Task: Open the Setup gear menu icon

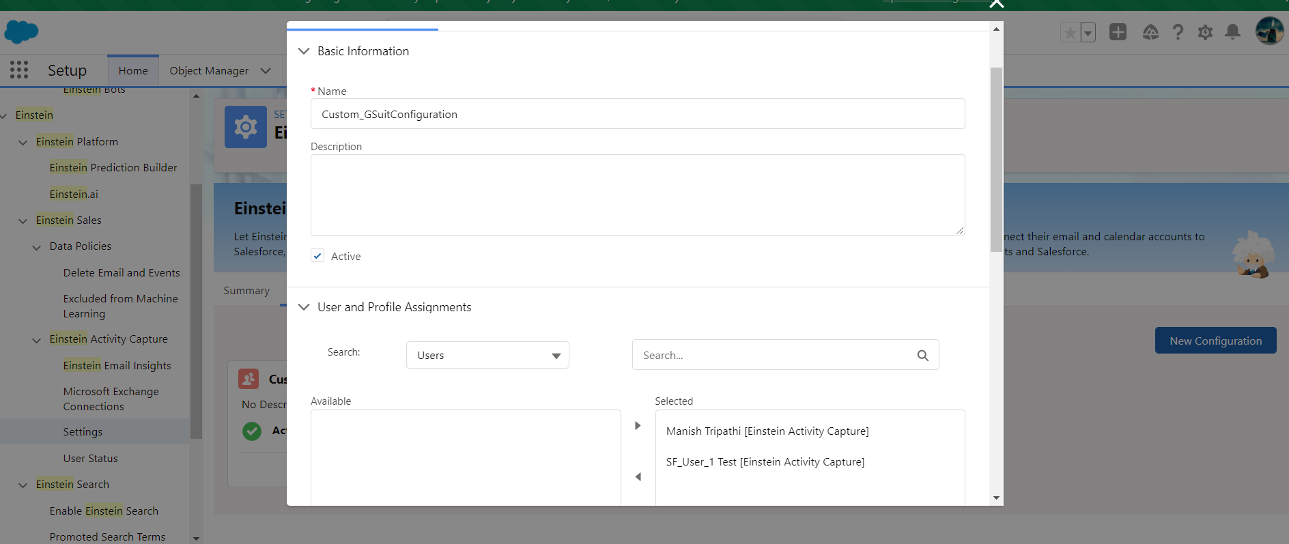Action: 1205,32
